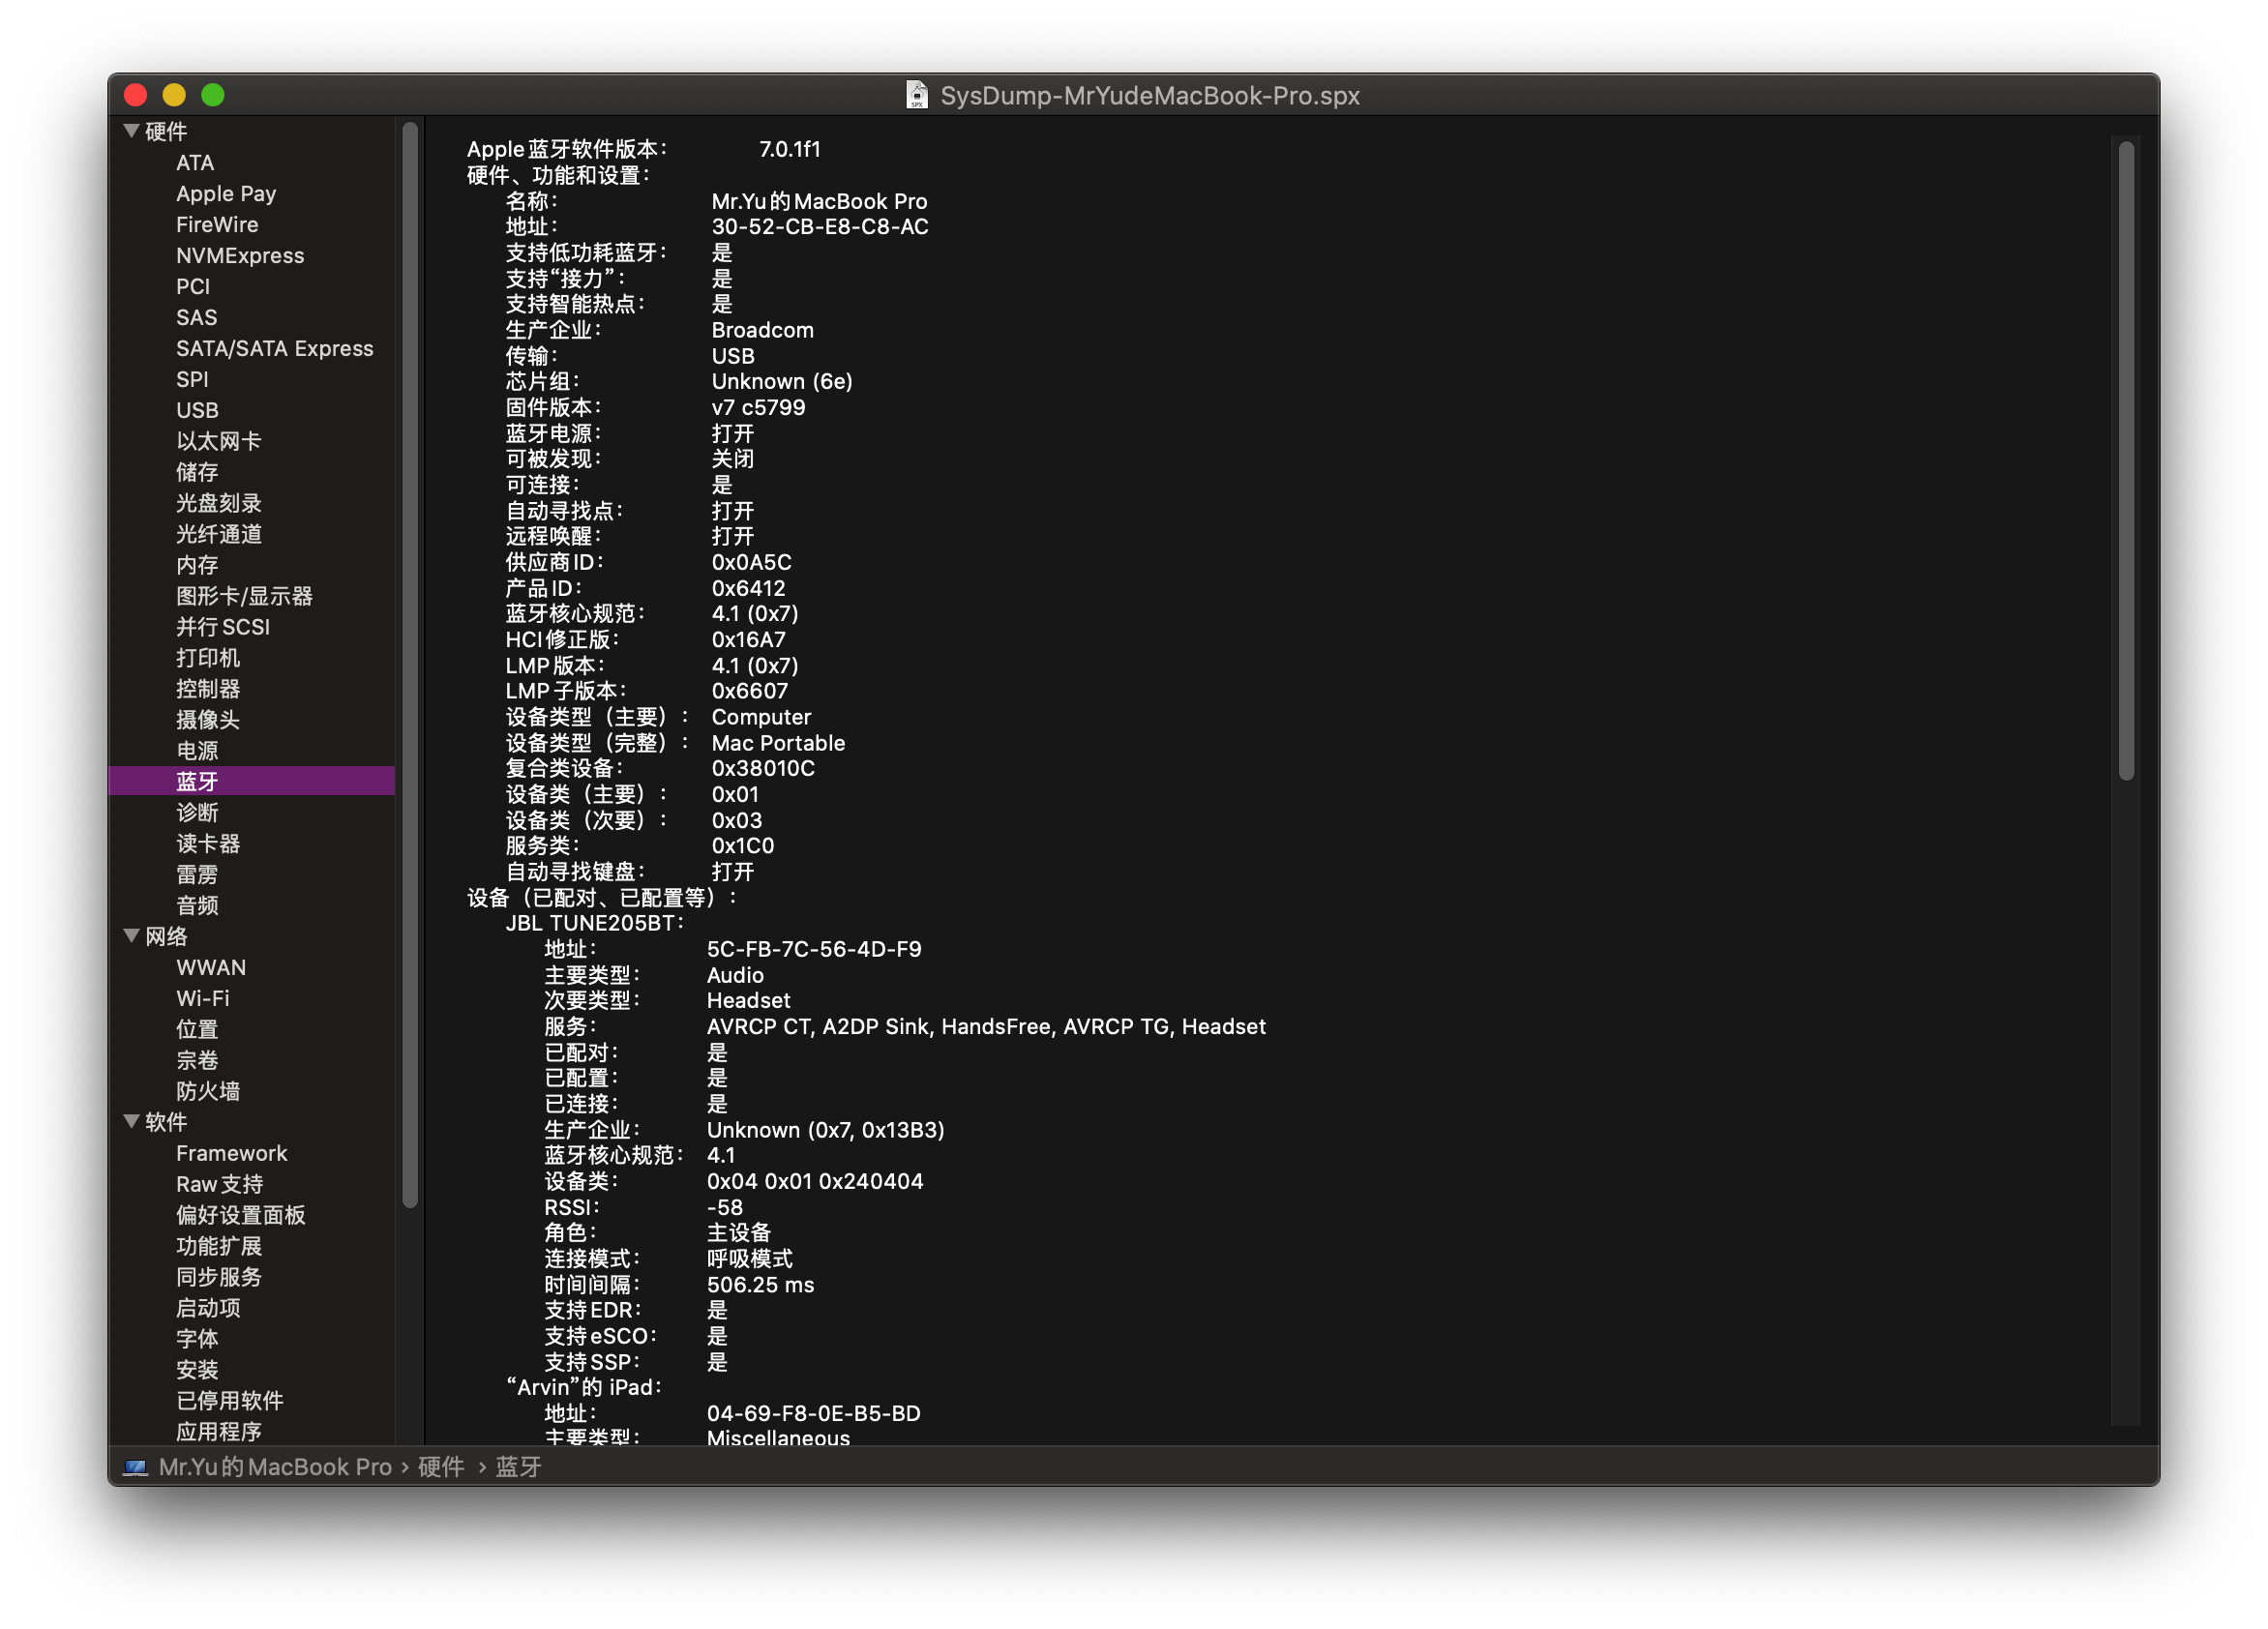This screenshot has height=1629, width=2268.
Task: Collapse the 网络 network section
Action: coord(131,936)
